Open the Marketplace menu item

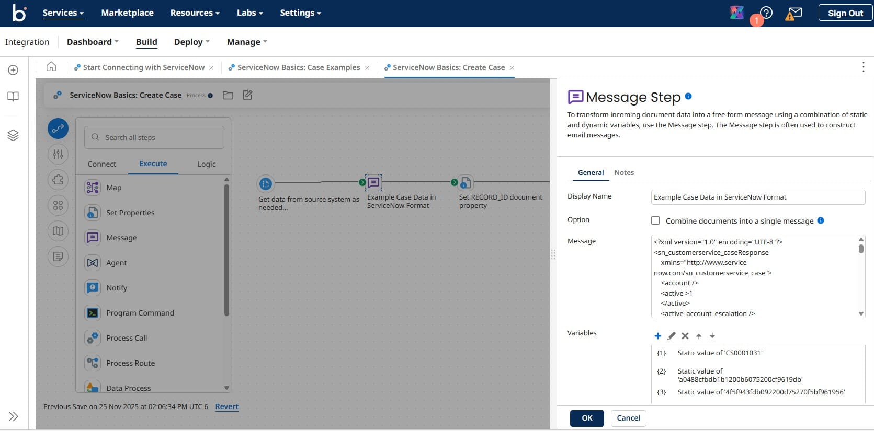[128, 13]
